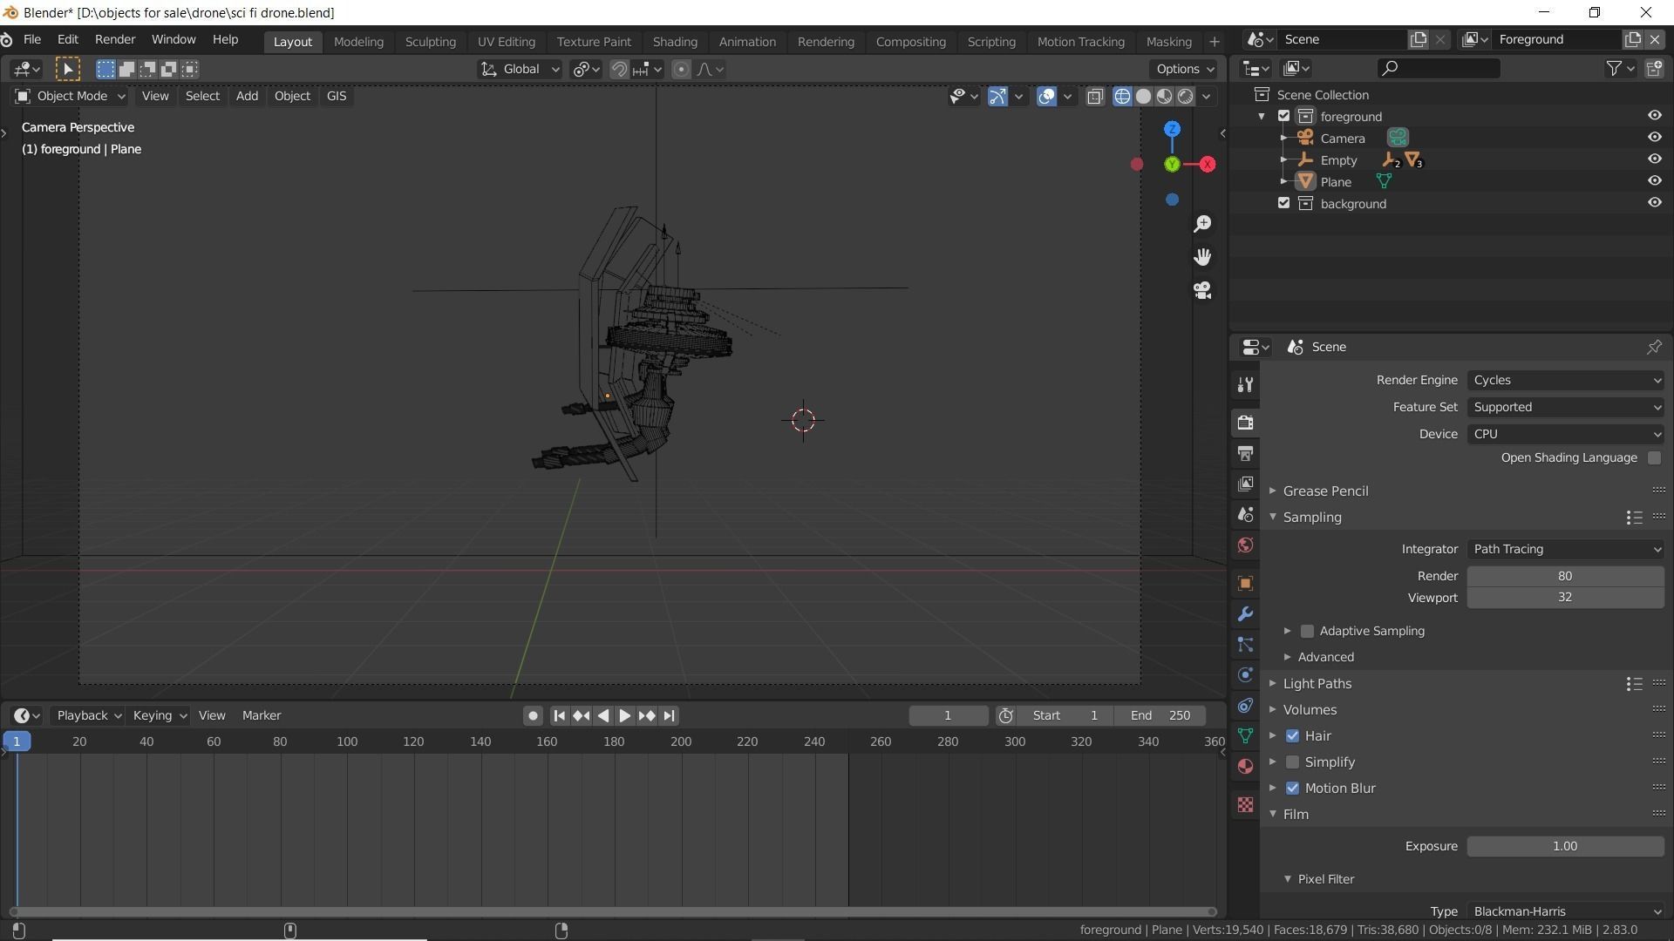Disable the Motion Blur checkbox
This screenshot has width=1674, height=941.
coord(1292,788)
